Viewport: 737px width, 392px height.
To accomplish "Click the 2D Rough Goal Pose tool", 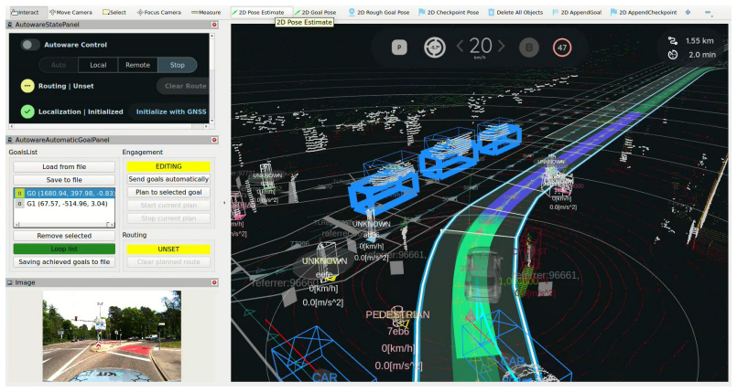I will pos(379,12).
